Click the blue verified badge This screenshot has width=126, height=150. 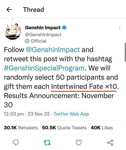[64, 28]
